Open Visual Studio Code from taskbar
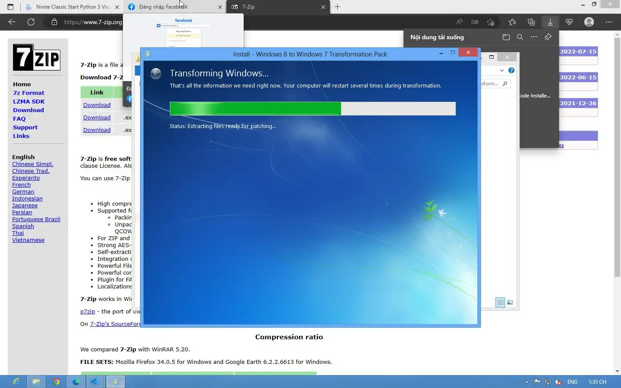 94,382
